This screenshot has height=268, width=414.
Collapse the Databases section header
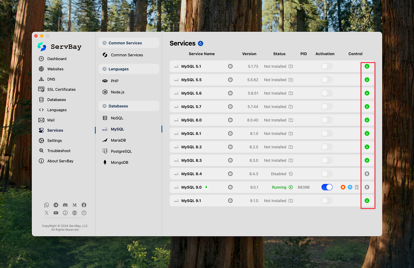129,106
